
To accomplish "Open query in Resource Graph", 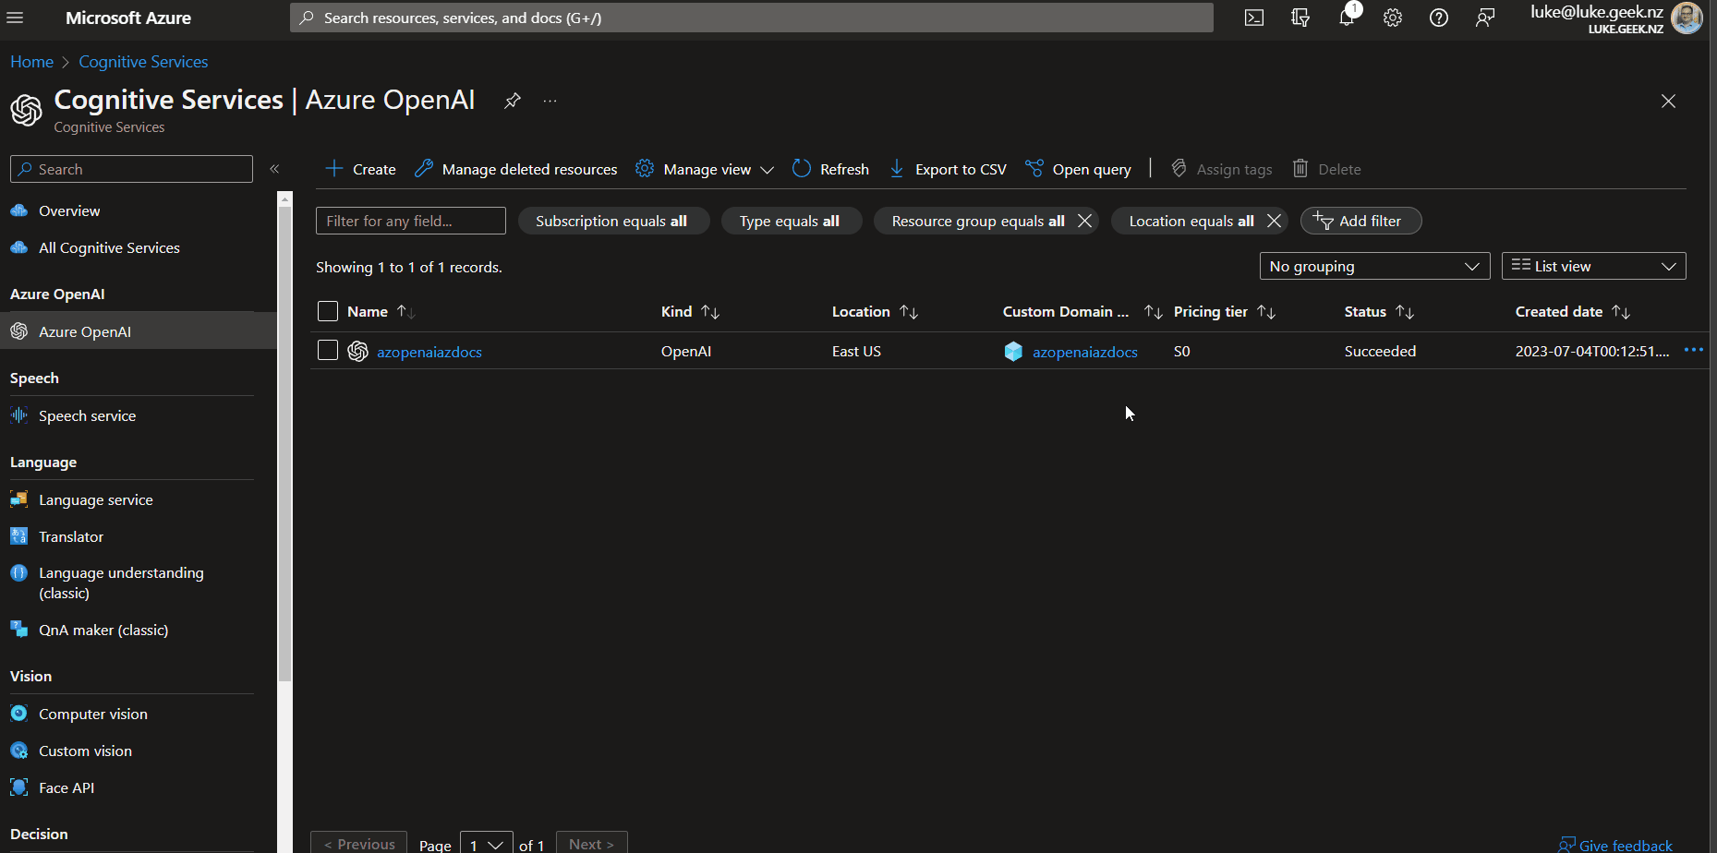I will point(1078,169).
